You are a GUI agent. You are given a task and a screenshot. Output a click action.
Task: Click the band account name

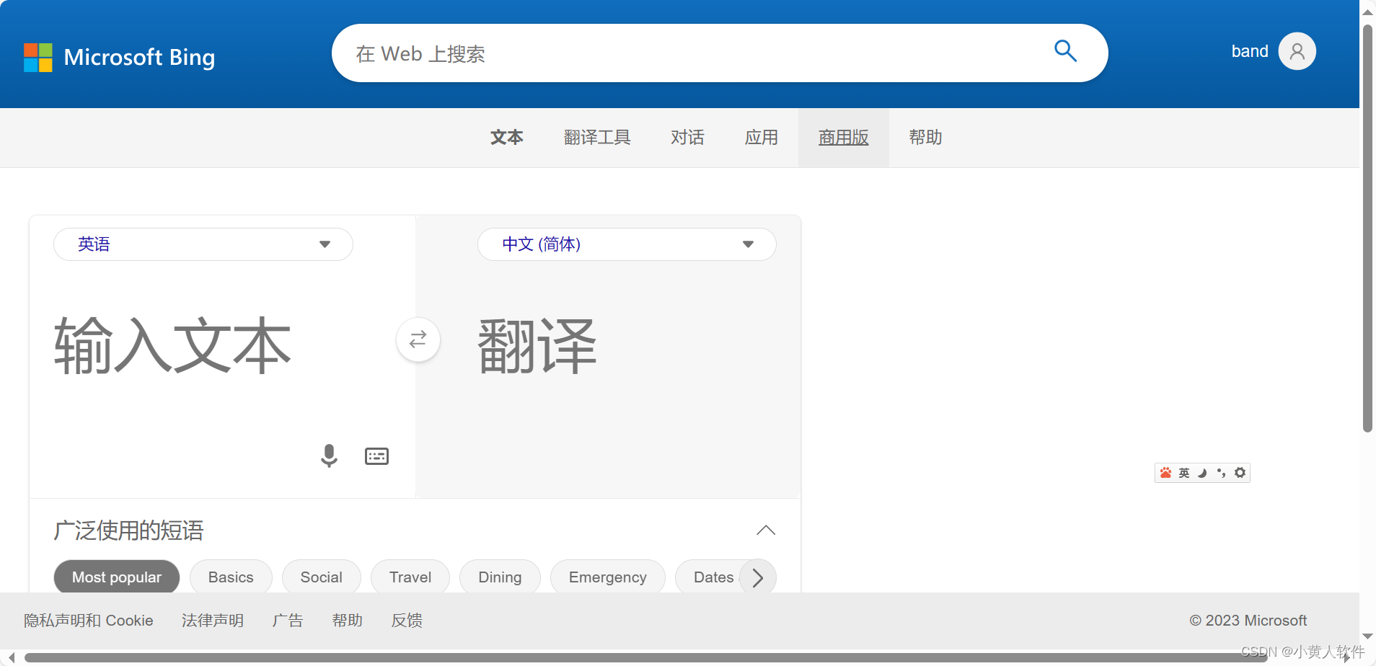1250,51
